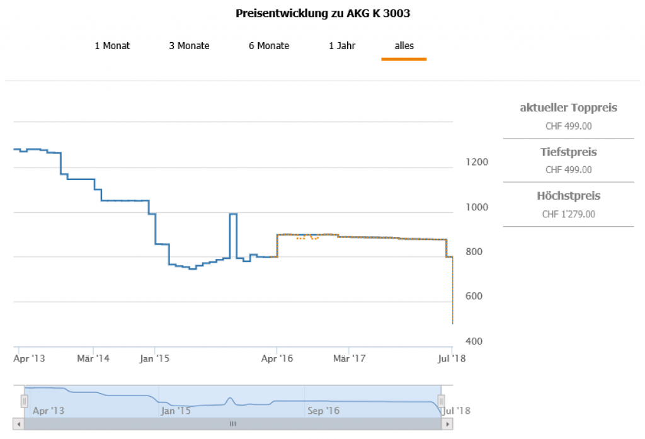Click the scrollbar thumb grip in navigator
Screen dimensions: 645x439
[x=232, y=424]
